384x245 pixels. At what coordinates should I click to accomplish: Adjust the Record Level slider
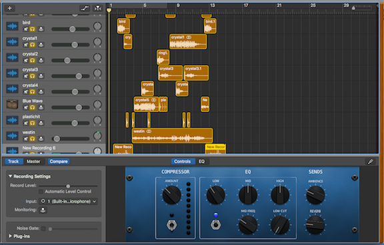(68, 186)
